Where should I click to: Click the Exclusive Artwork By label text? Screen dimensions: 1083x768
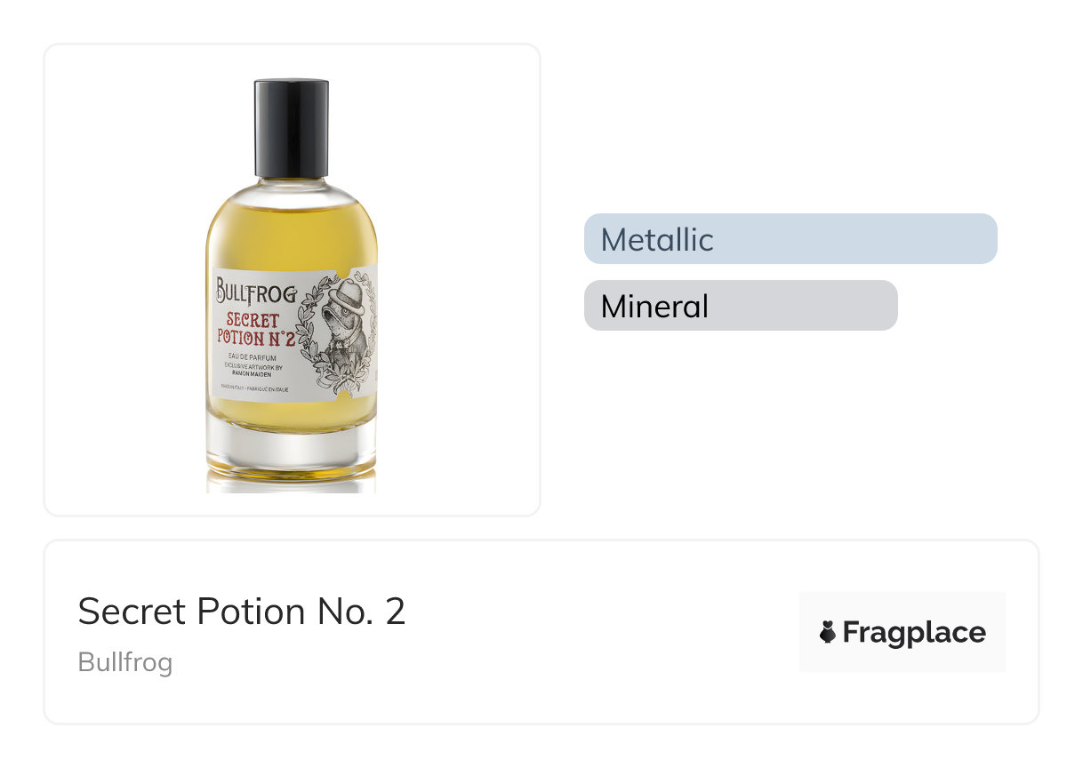click(x=254, y=366)
